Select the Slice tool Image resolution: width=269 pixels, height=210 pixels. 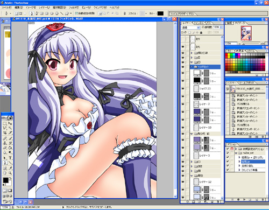[x=10, y=133]
